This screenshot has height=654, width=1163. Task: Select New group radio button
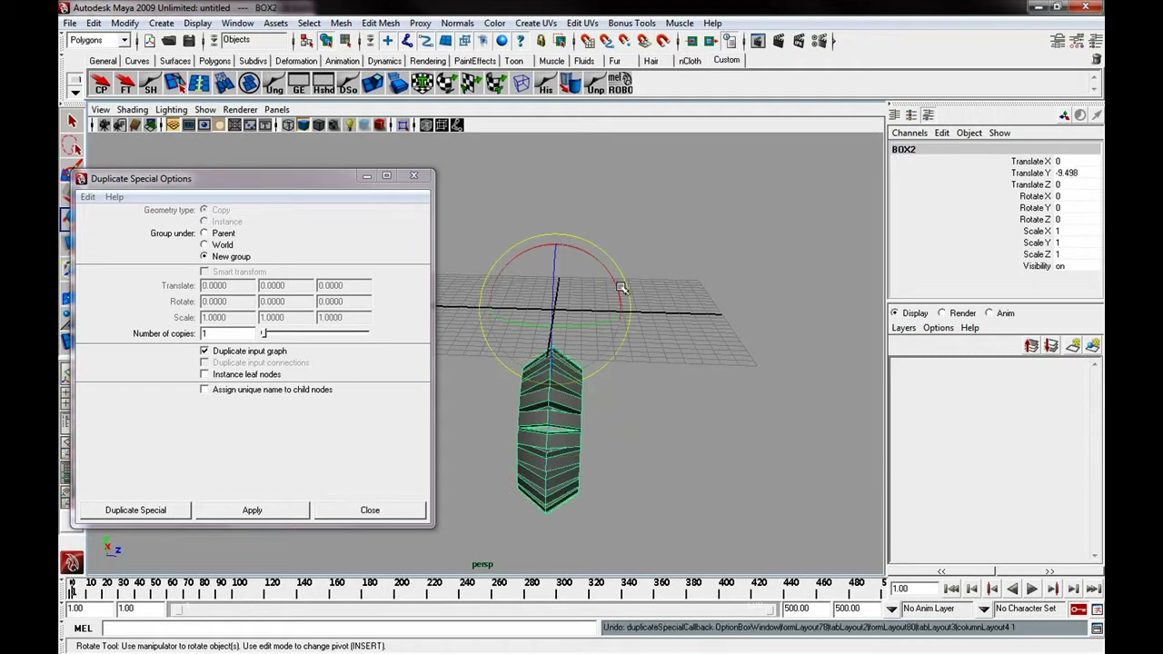point(204,256)
